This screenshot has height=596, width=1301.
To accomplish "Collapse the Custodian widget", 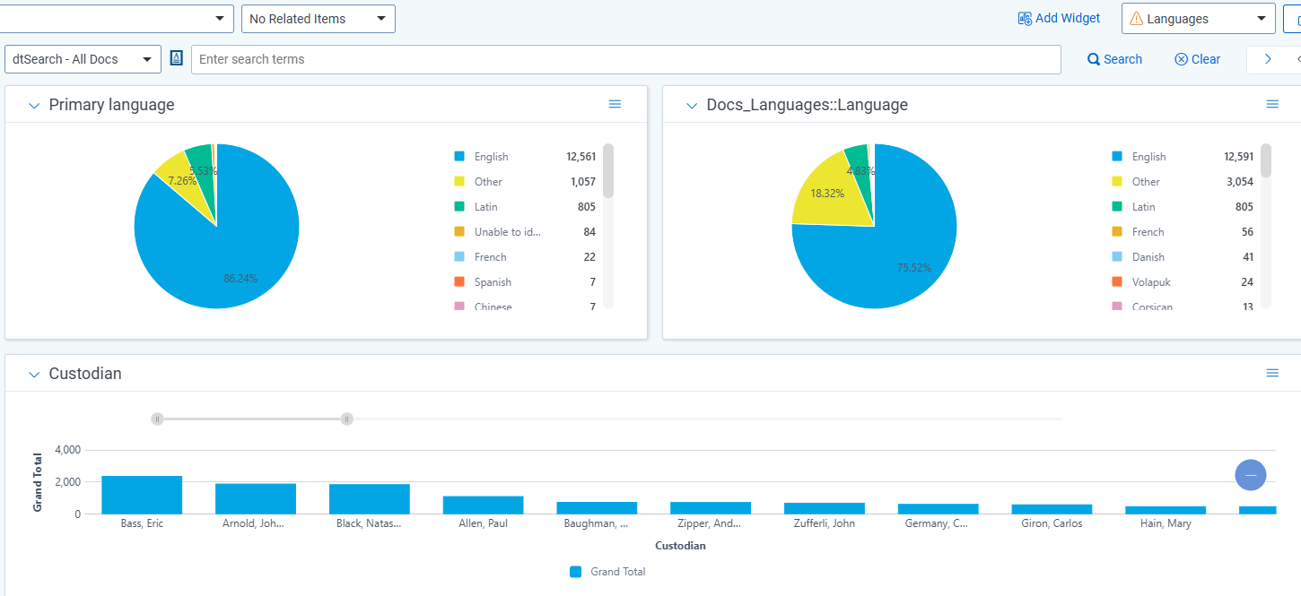I will (34, 375).
